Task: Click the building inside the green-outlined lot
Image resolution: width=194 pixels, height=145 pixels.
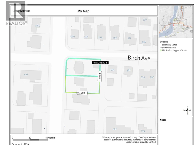Action: click(79, 82)
